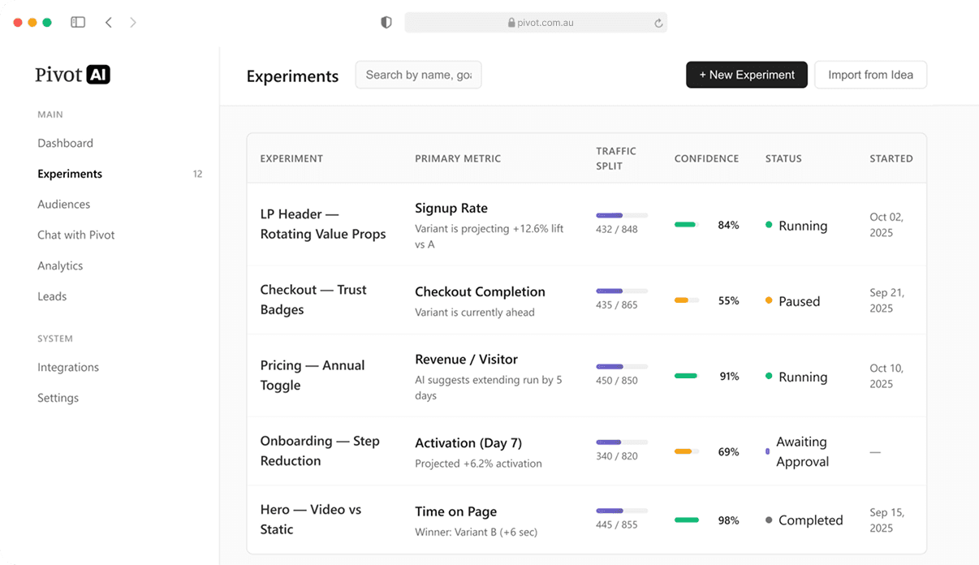This screenshot has width=979, height=565.
Task: Click the green Running status dot for LP Header
Action: pyautogui.click(x=769, y=225)
